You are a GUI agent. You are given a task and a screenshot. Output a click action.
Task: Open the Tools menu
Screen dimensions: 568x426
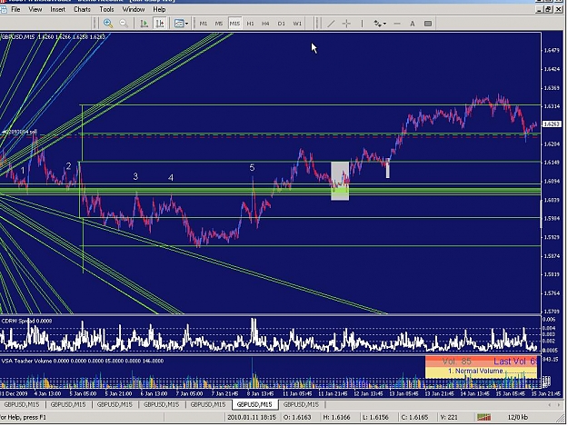tap(106, 9)
